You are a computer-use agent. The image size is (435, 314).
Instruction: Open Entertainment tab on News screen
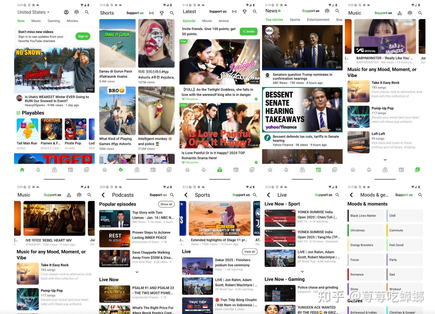(x=318, y=20)
